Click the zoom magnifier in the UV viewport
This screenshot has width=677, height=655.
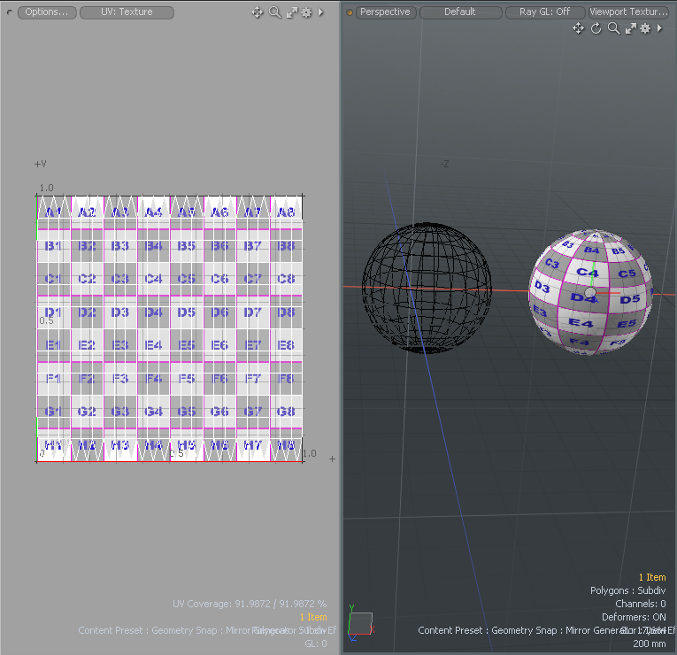(274, 12)
